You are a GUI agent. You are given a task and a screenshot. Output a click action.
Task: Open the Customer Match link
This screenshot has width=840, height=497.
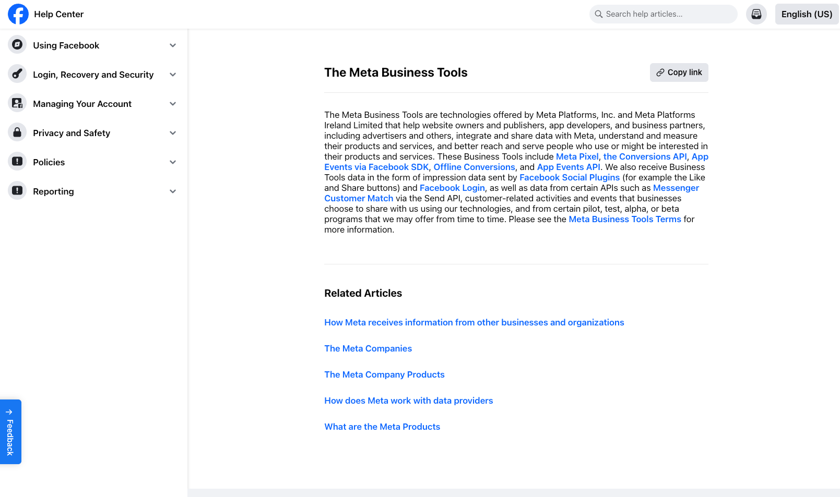coord(359,198)
